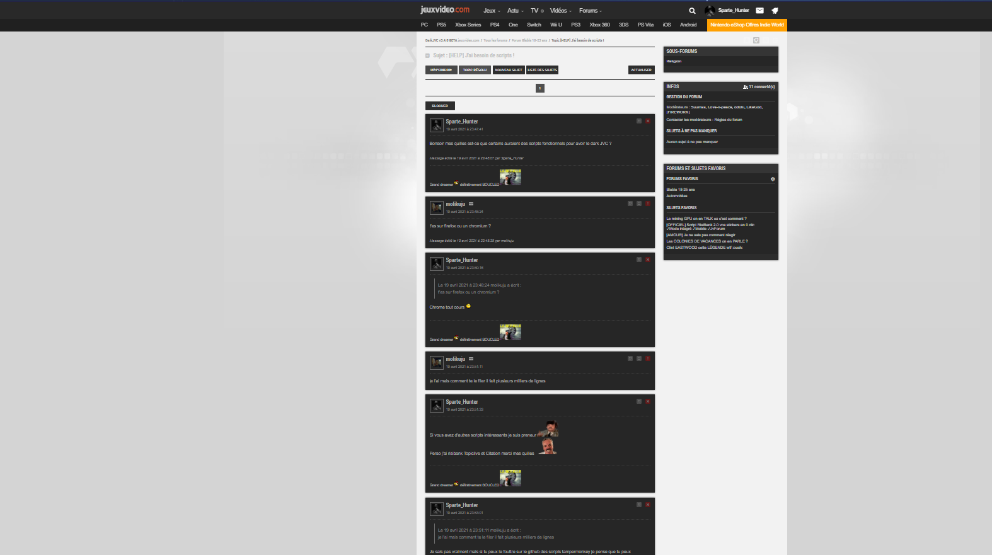Select the Xbox Series platform tab
Image resolution: width=992 pixels, height=555 pixels.
click(x=468, y=25)
